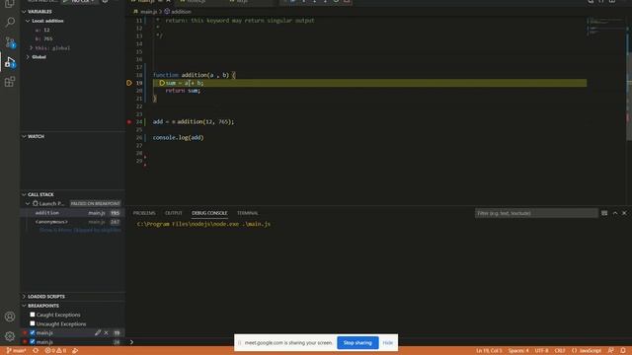Enable Caught Exceptions breakpoint

point(33,315)
